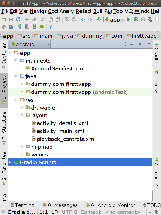This screenshot has width=161, height=215.
Task: Click the Redo arrow icon
Action: click(x=34, y=19)
